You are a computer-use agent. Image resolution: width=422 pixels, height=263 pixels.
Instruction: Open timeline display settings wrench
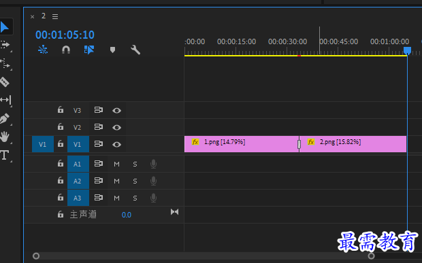135,50
